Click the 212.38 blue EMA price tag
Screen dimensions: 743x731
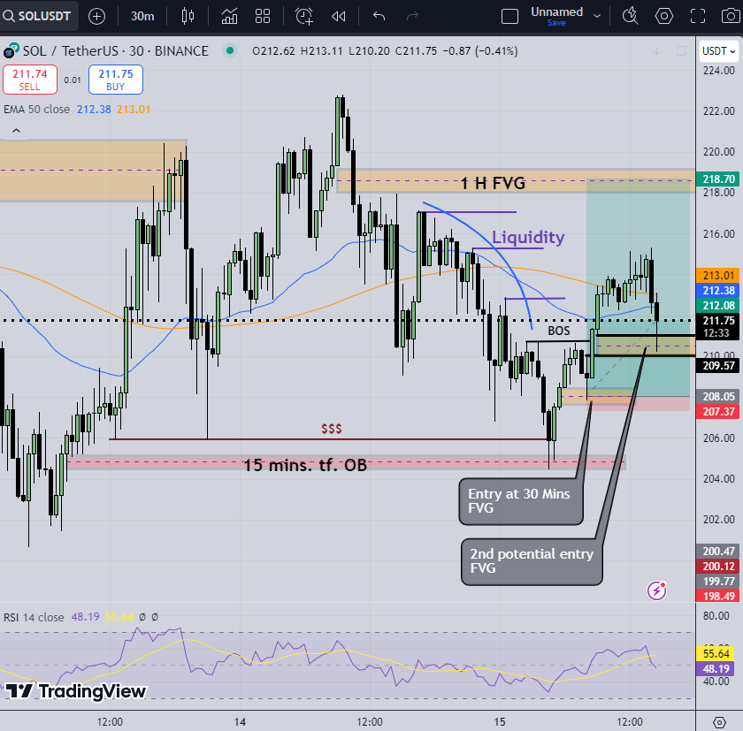tap(718, 290)
